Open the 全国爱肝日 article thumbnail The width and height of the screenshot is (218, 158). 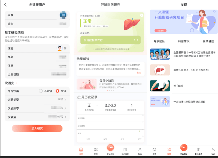click(x=160, y=54)
